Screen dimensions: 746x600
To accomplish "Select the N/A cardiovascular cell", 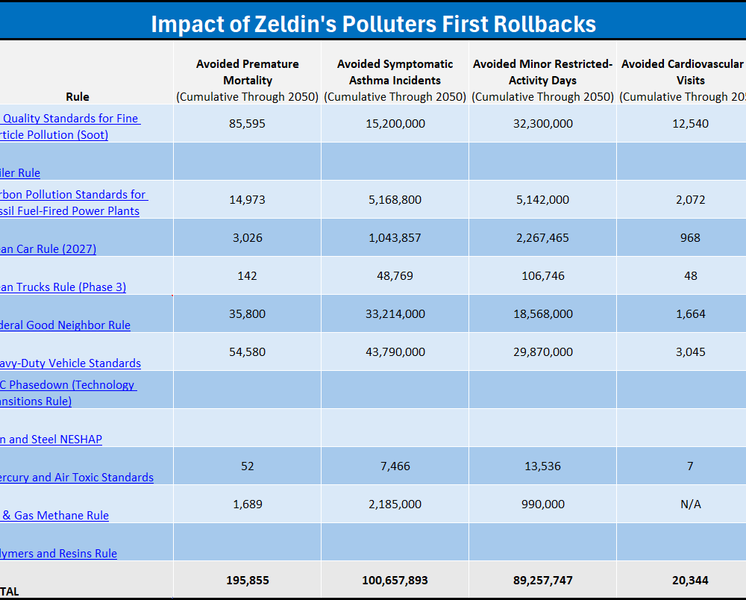I will tap(682, 504).
